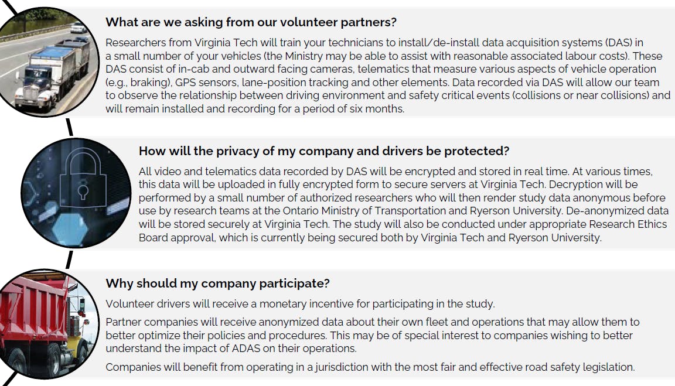Click the white car in the highway photo

point(79,28)
